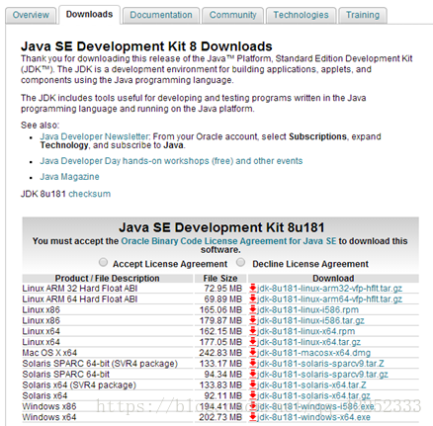
Task: Click download arrow icon beside windows-x64.exe
Action: pos(253,417)
